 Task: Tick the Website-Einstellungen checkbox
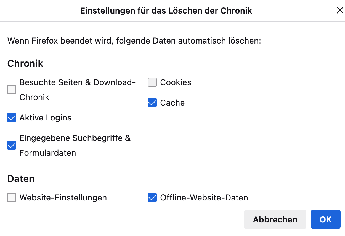(x=12, y=197)
